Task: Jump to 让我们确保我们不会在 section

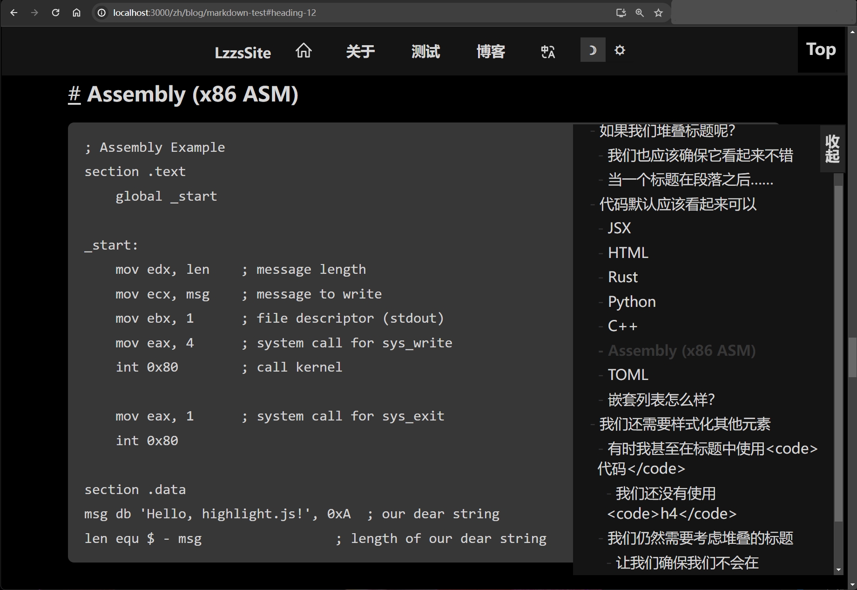Action: (687, 563)
